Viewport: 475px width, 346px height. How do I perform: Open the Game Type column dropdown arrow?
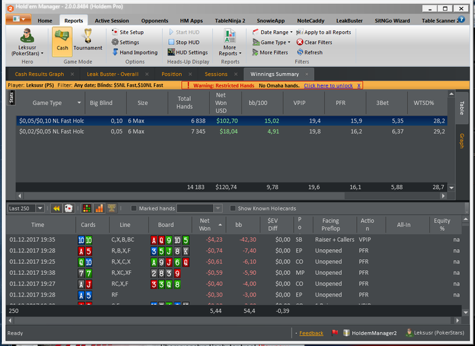click(79, 103)
